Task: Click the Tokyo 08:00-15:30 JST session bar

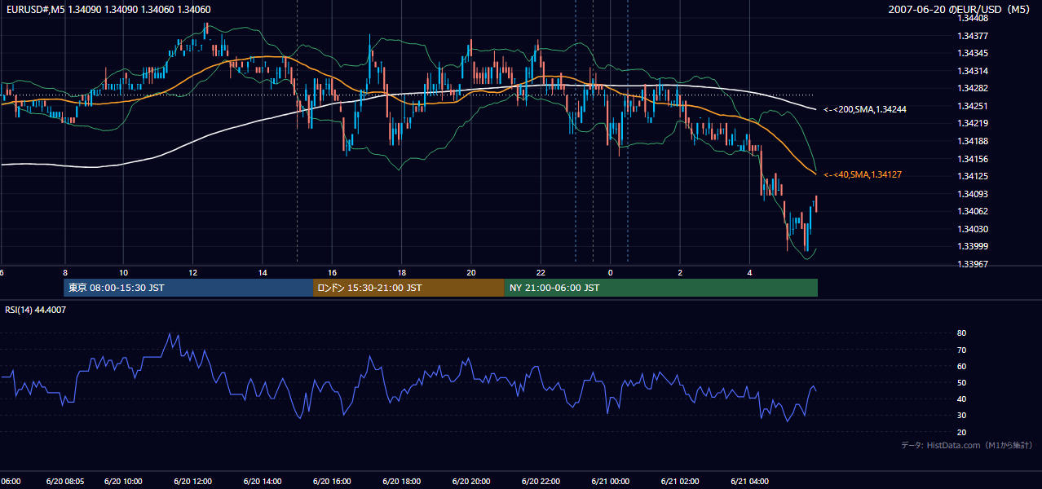Action: [x=188, y=288]
